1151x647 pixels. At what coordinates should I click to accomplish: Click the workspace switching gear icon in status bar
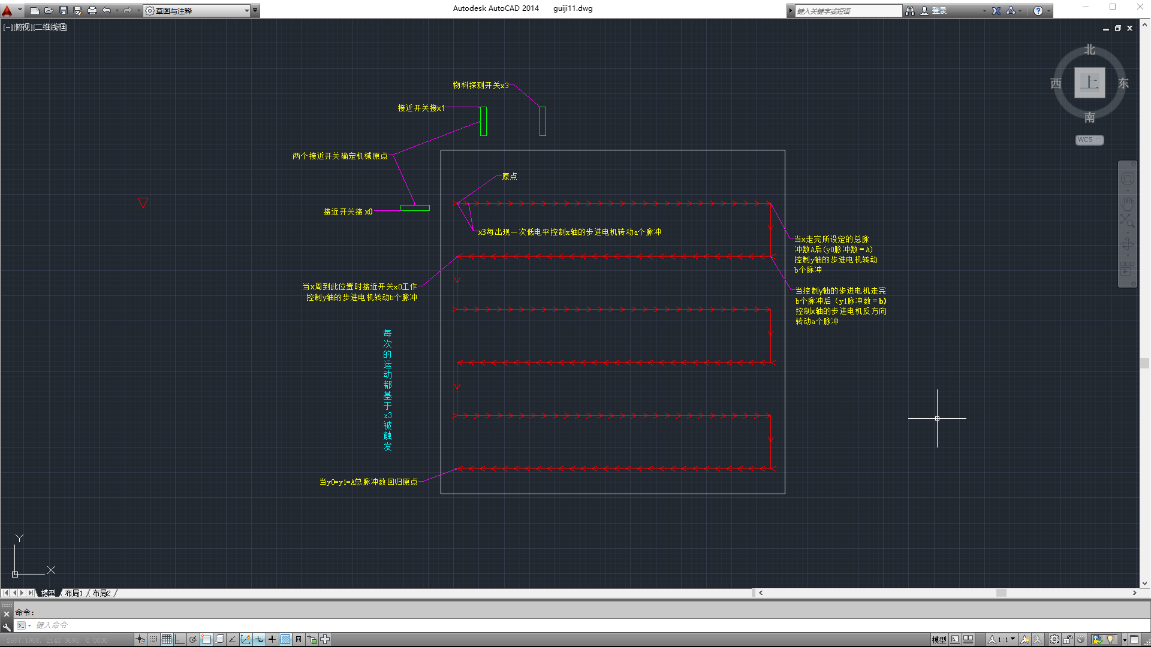pos(1054,639)
